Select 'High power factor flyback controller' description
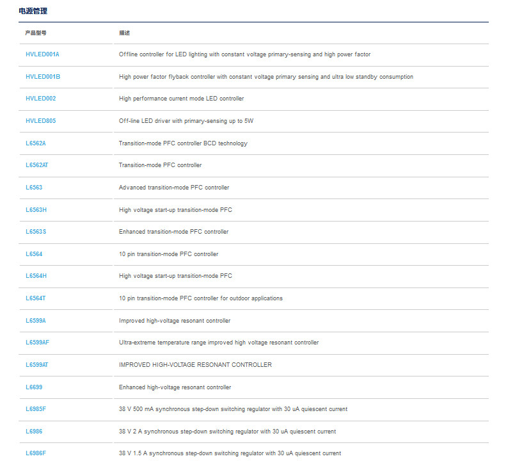This screenshot has width=515, height=461. tap(266, 77)
